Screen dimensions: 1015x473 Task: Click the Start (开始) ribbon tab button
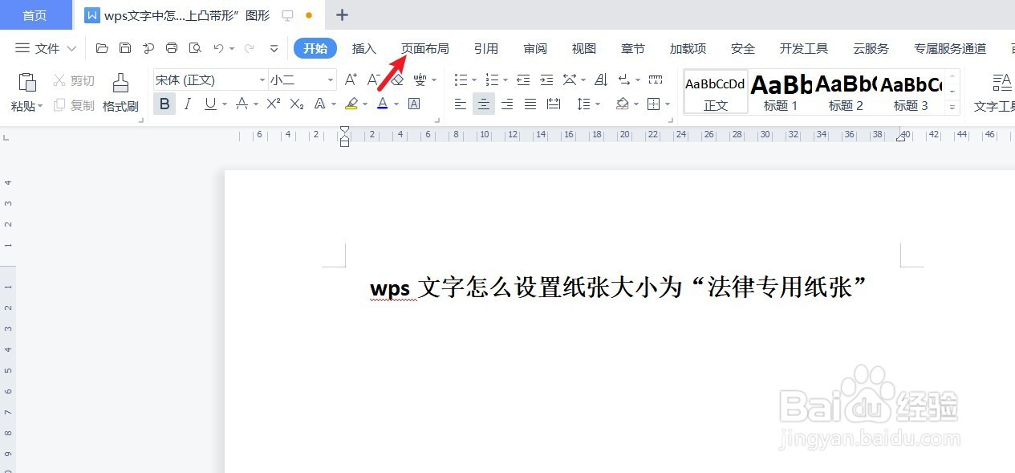pos(315,48)
